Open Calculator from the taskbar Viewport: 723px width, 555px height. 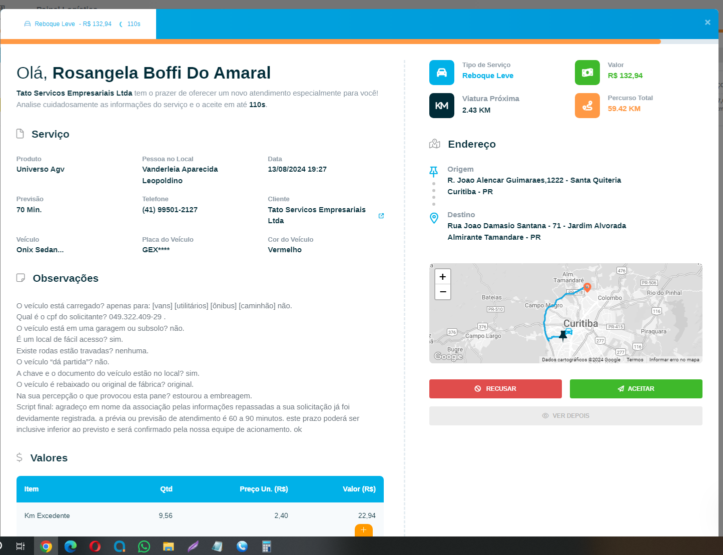coord(267,546)
